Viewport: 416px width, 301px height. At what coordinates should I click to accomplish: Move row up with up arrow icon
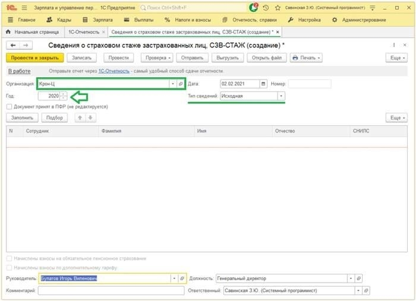click(x=80, y=118)
